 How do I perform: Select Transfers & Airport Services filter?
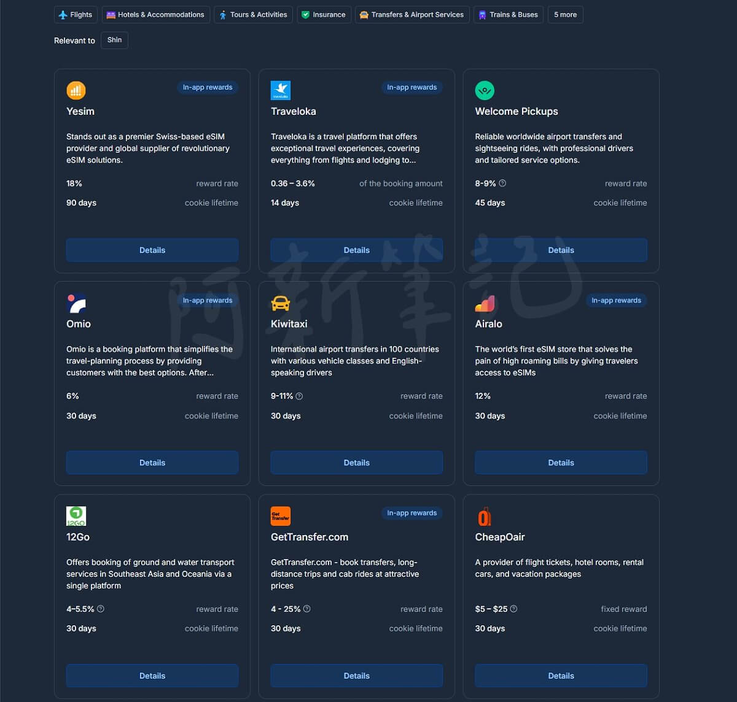[x=412, y=15]
